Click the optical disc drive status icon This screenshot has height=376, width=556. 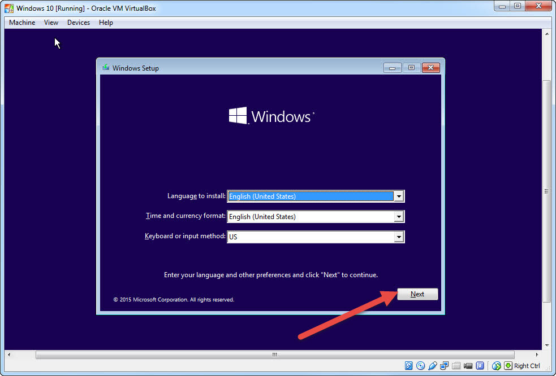coord(421,366)
